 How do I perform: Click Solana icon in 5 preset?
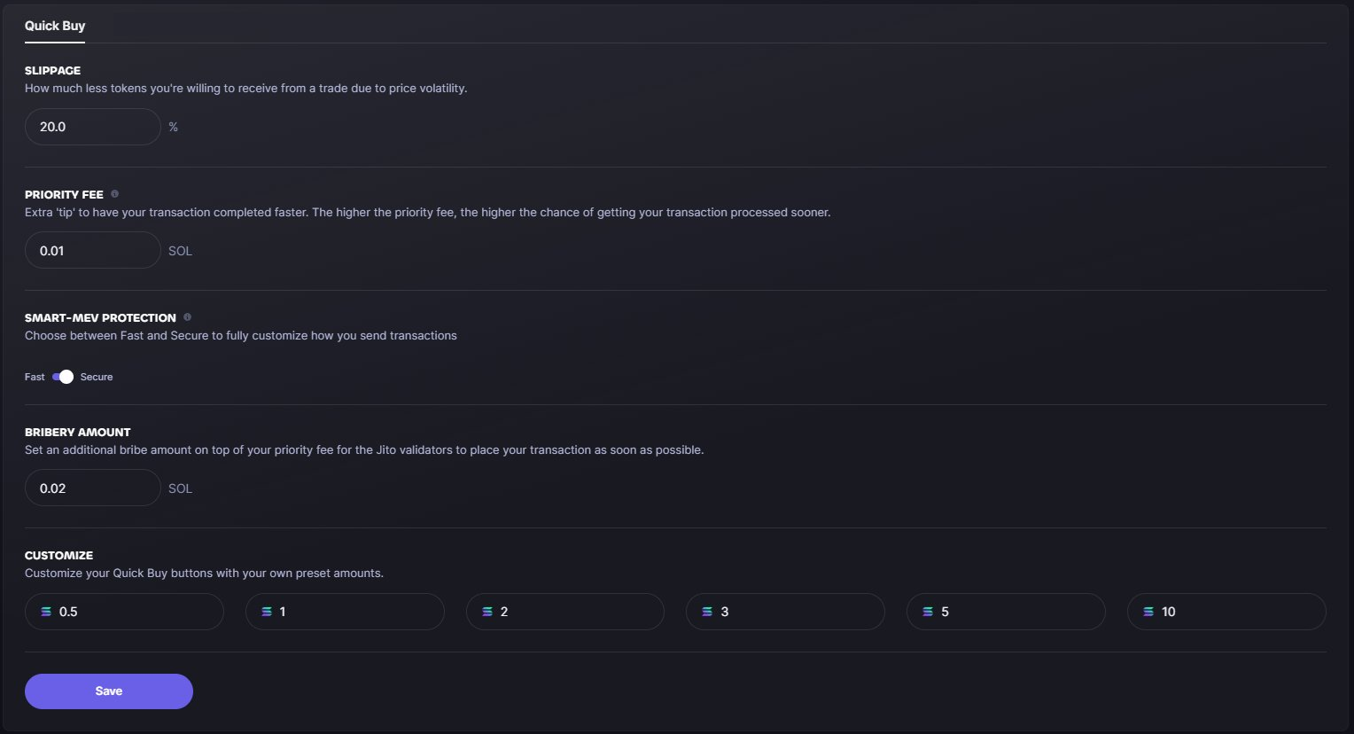pos(928,612)
